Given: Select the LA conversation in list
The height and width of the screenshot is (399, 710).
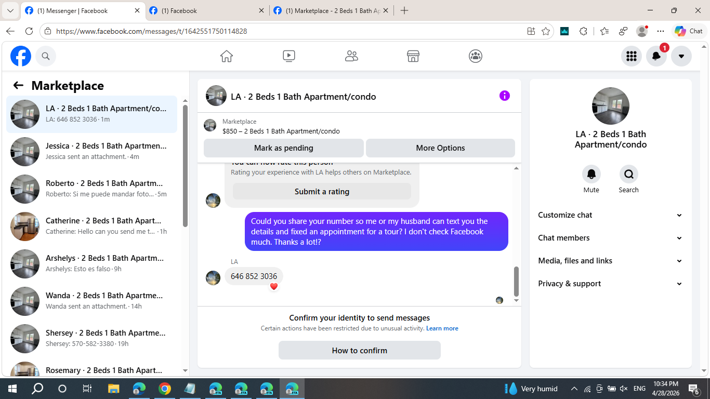Looking at the screenshot, I should (x=91, y=114).
